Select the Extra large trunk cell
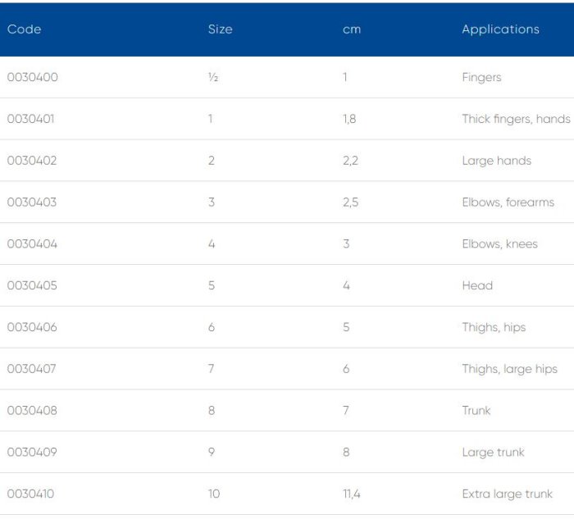This screenshot has height=519, width=574. tap(507, 494)
